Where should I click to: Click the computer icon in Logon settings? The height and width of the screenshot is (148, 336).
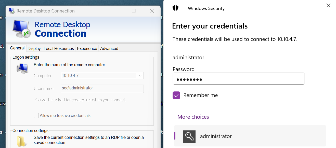pyautogui.click(x=22, y=69)
